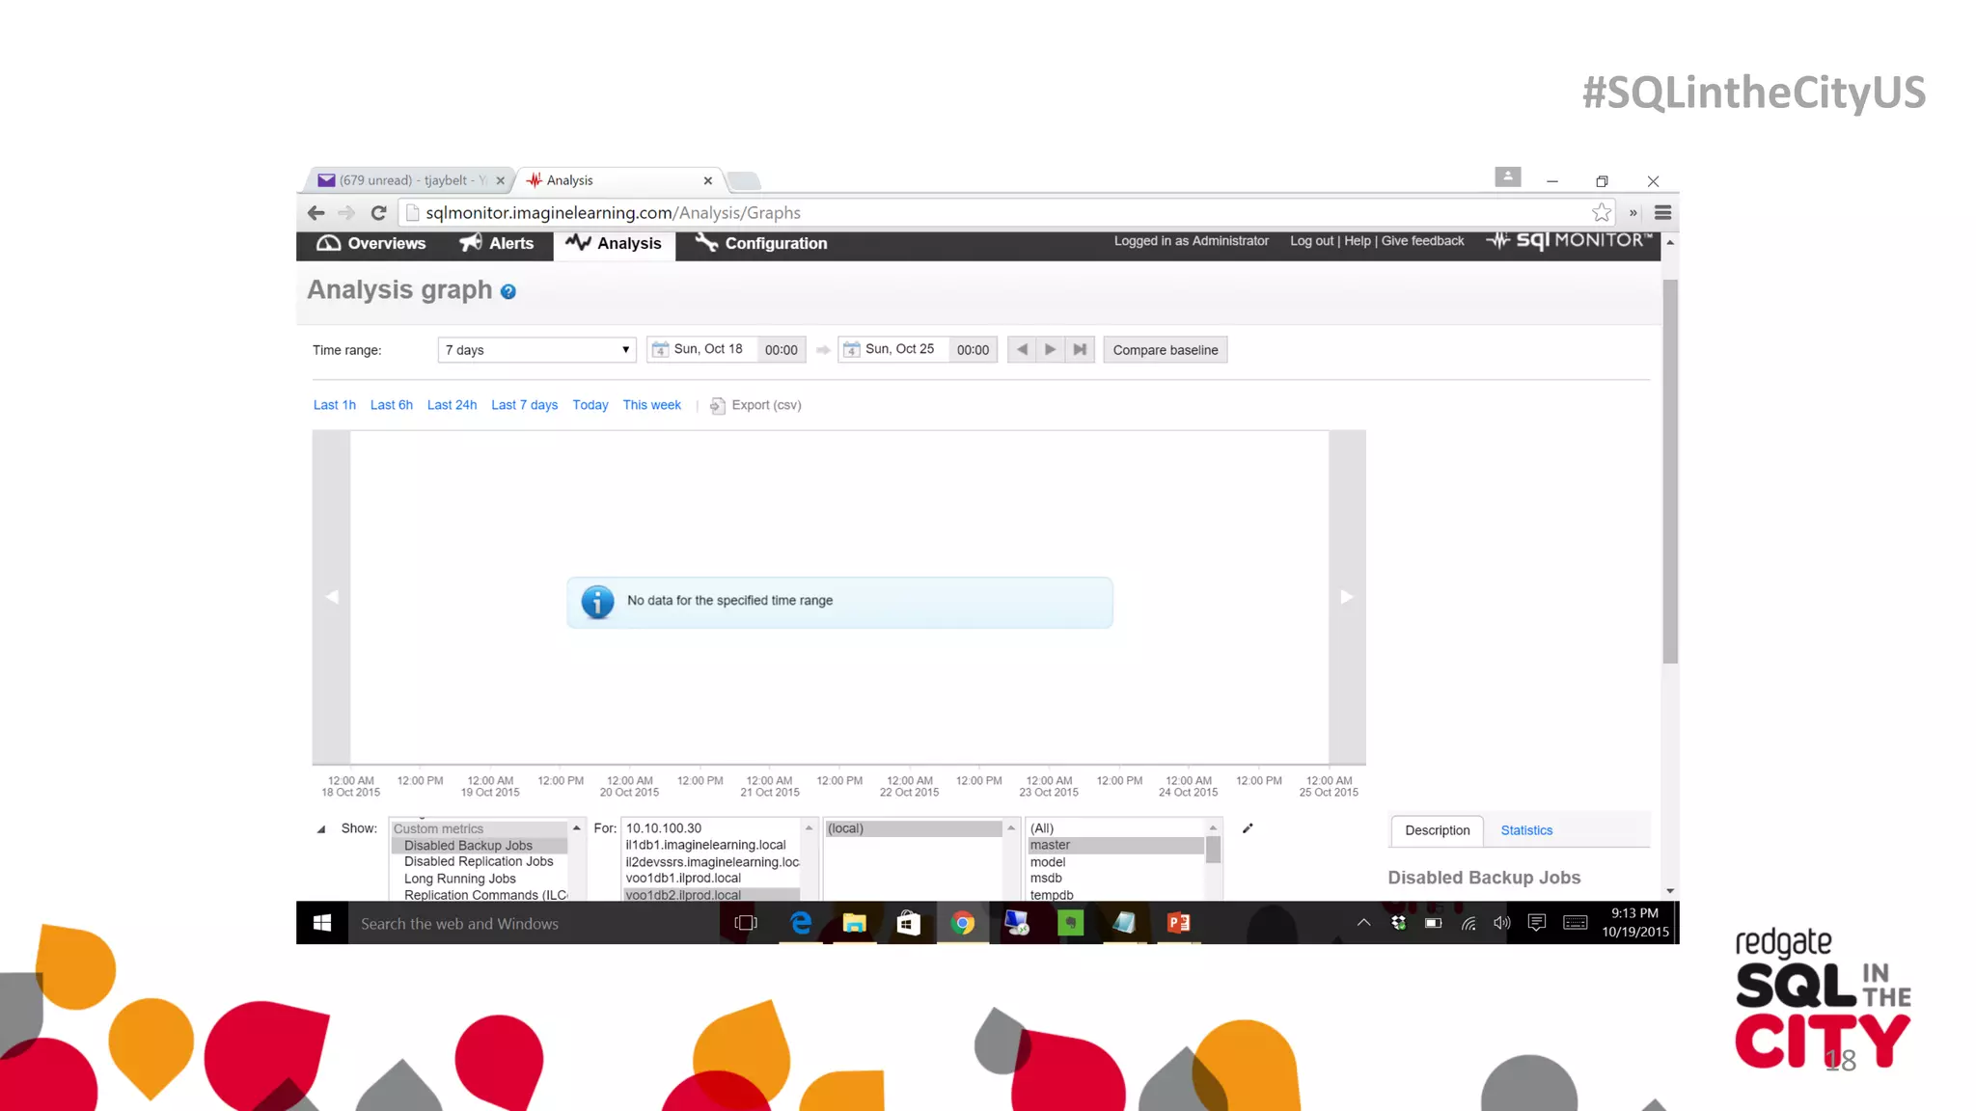Step time range backward arrow button
The image size is (1976, 1111).
tap(1022, 349)
